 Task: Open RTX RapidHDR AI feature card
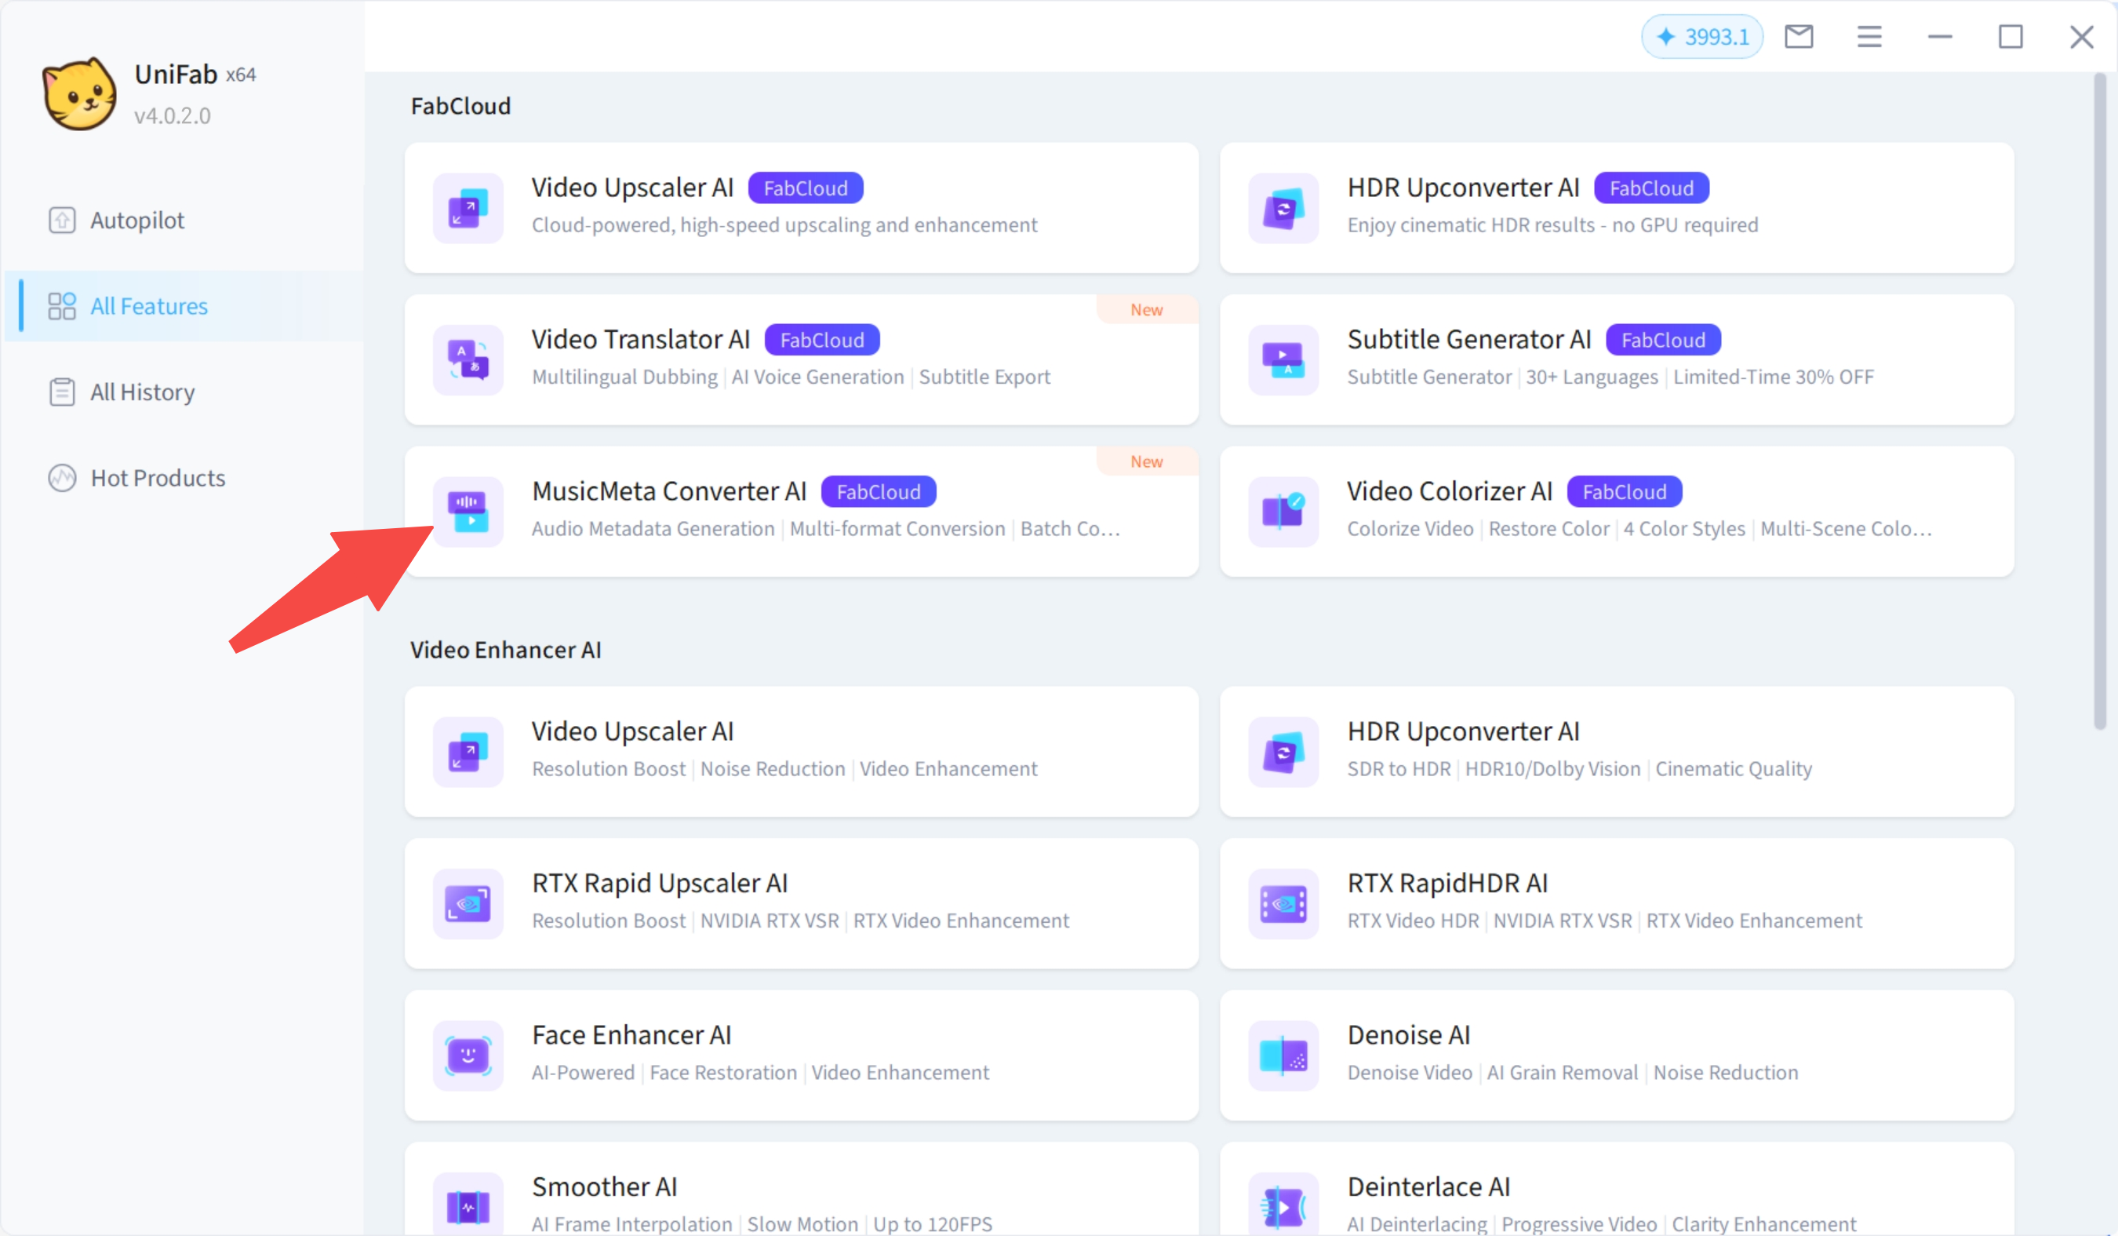coord(1615,903)
